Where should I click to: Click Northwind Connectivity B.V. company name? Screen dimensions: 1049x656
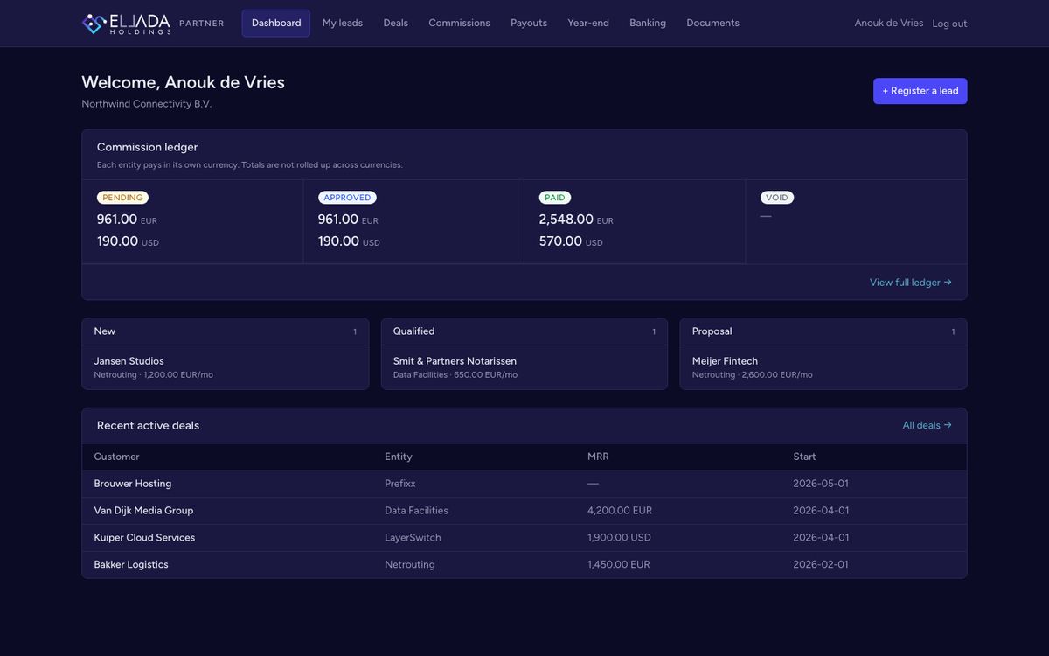point(146,104)
